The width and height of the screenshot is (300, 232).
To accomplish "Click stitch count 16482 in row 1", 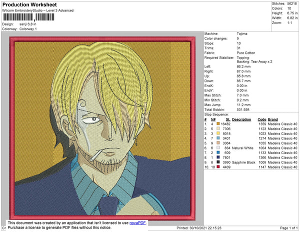I will click(225, 124).
